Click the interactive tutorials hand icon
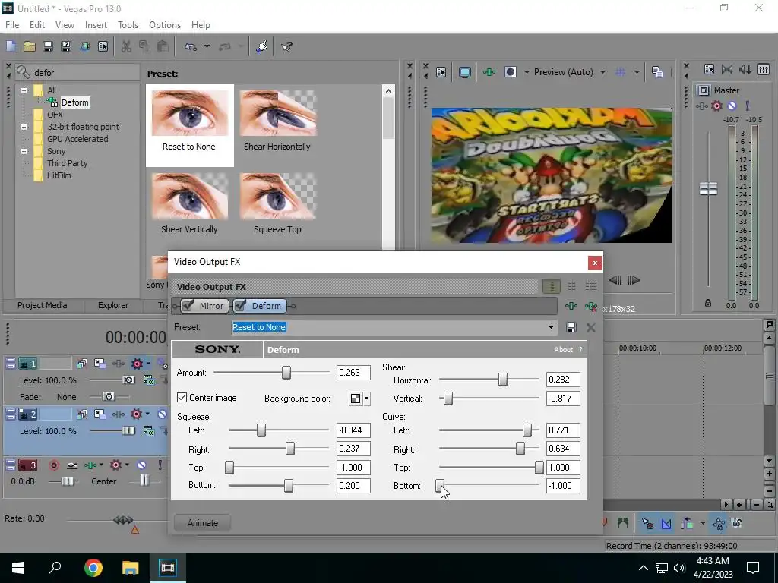The width and height of the screenshot is (778, 583). click(x=261, y=46)
